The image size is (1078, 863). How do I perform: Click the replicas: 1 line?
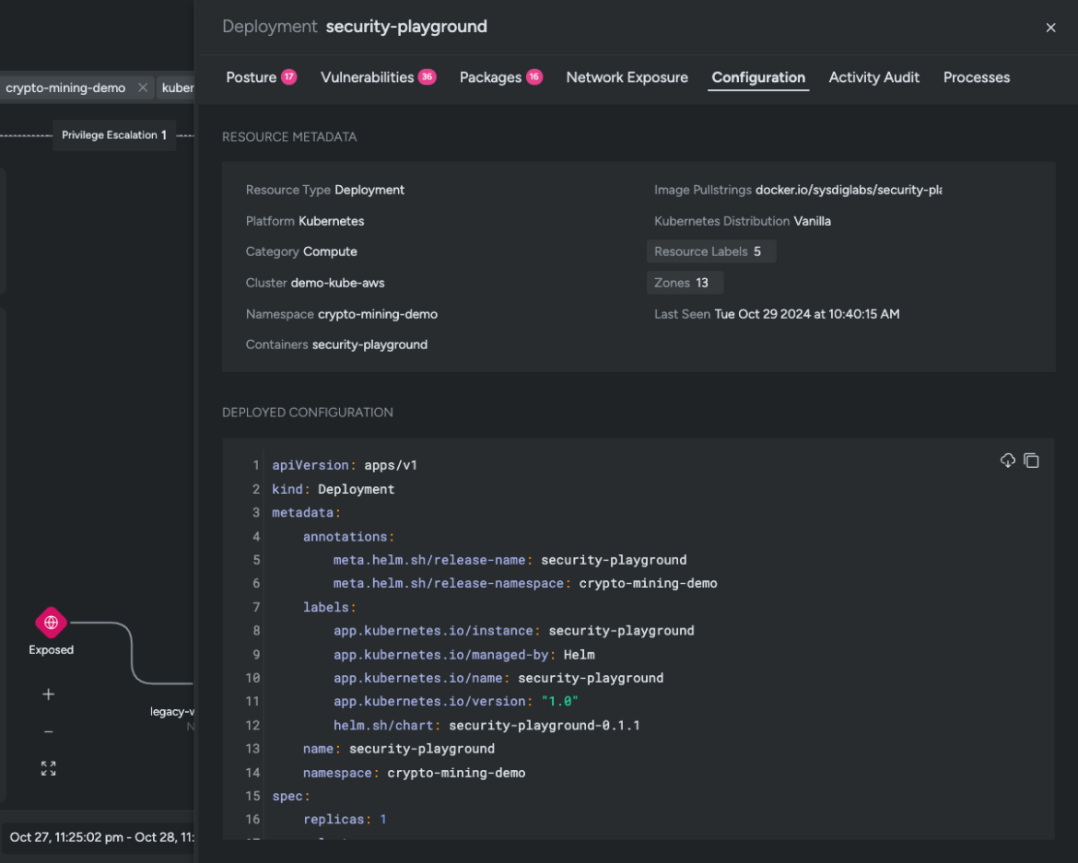(345, 820)
